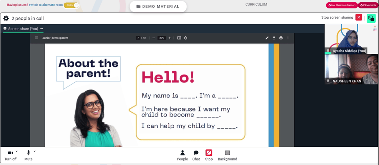This screenshot has width=379, height=165.
Task: Select NAUSHEEN KHAN's video tile
Action: coord(351,69)
